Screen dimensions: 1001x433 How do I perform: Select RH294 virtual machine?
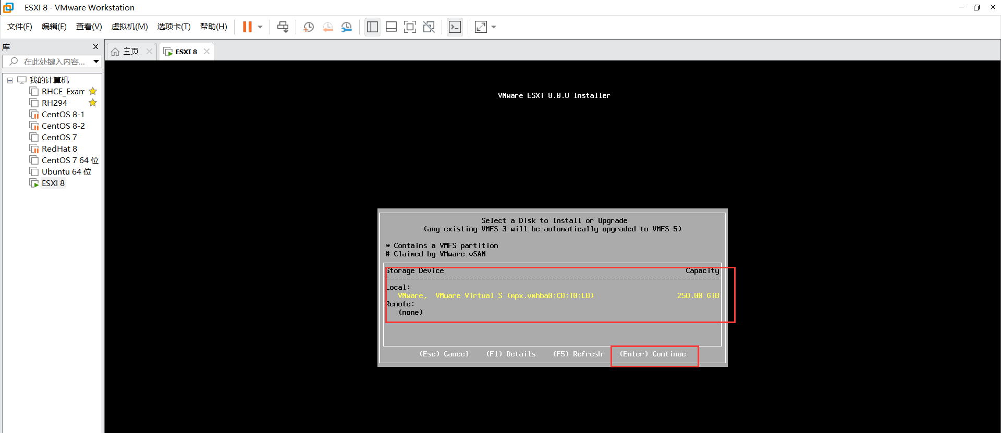54,103
